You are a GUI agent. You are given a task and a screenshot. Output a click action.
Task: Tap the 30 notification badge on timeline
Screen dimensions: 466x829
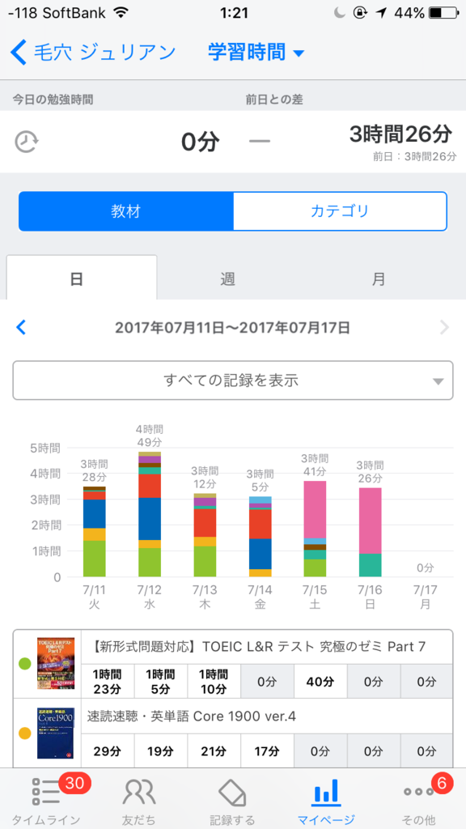(74, 784)
